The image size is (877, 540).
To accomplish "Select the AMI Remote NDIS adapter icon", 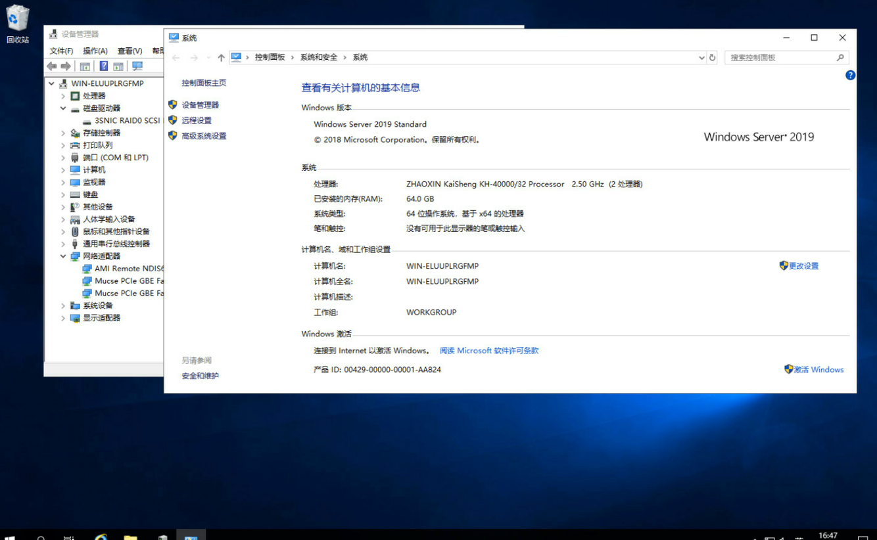I will (87, 269).
